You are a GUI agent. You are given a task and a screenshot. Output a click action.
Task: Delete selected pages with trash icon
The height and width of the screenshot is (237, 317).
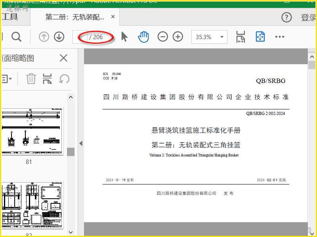pos(31,79)
